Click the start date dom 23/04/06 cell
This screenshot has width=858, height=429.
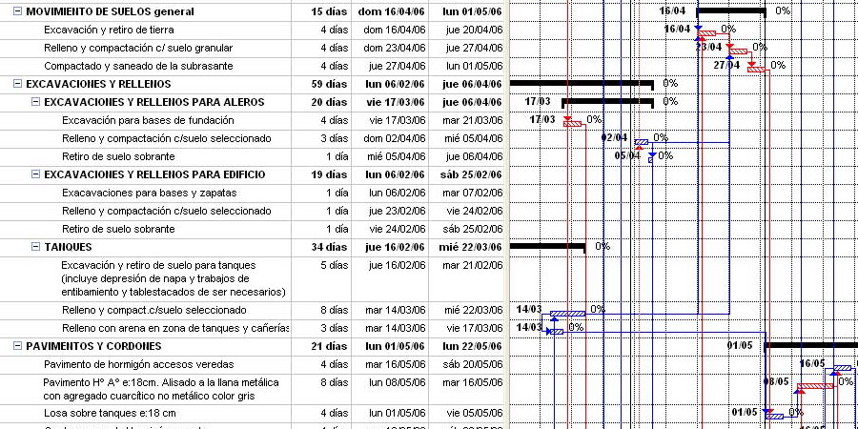click(394, 48)
